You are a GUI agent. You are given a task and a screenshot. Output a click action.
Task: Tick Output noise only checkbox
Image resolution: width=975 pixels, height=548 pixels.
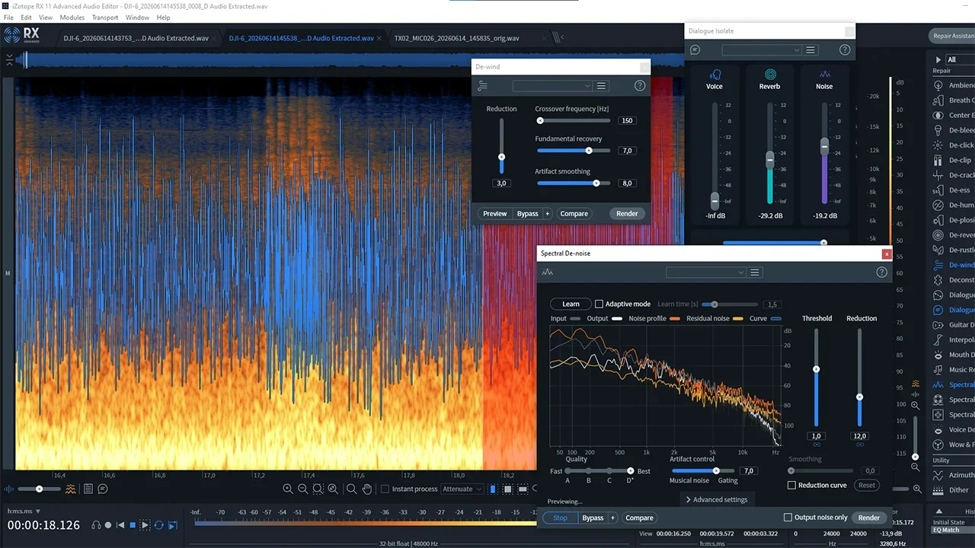[788, 518]
